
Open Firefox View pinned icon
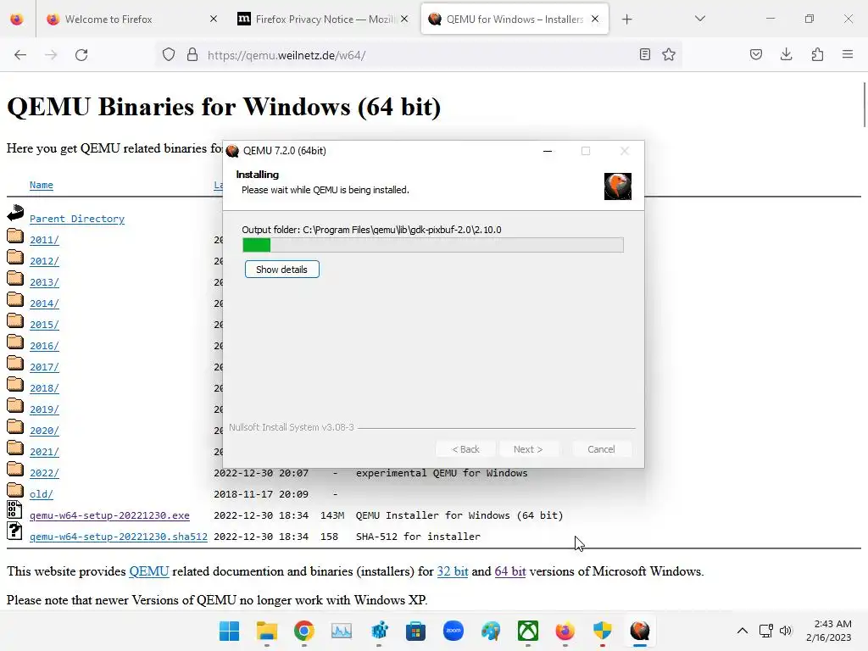17,19
